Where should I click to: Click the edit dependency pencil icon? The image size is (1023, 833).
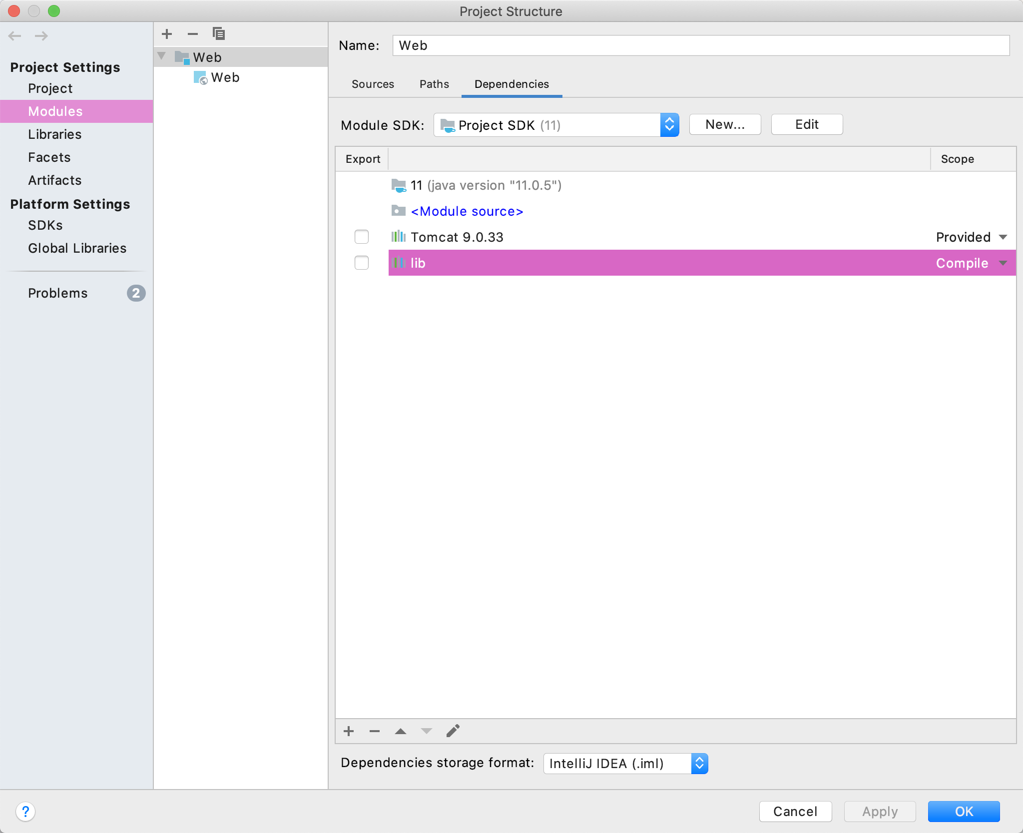click(x=455, y=731)
